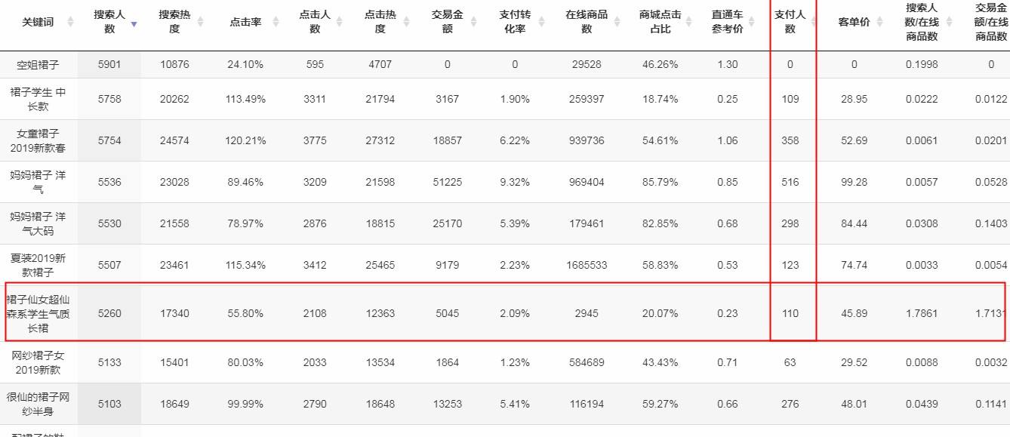Click sort icon beside 在线商品数
This screenshot has width=1010, height=437.
tap(615, 22)
